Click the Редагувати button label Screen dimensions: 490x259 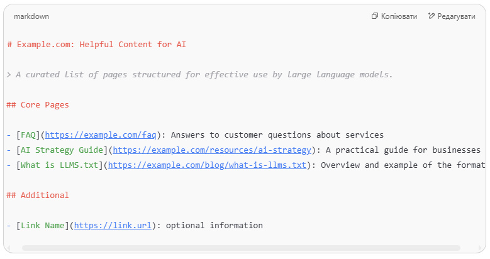[456, 16]
